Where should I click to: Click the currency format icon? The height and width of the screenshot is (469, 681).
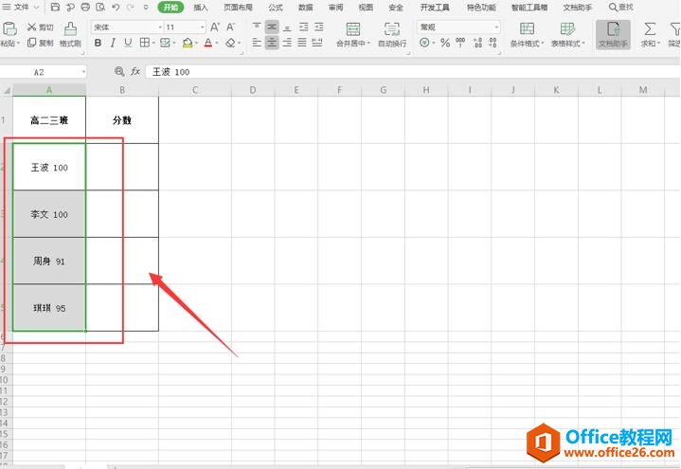click(424, 43)
